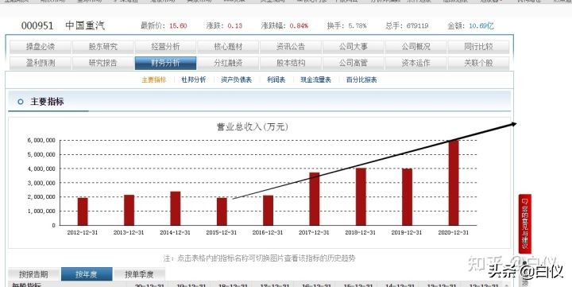This screenshot has height=287, width=572.
Task: Click the 涨跌幅 value 0.84%
Action: [x=299, y=26]
